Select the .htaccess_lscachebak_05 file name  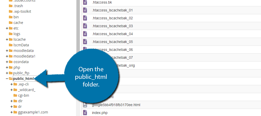click(x=112, y=42)
